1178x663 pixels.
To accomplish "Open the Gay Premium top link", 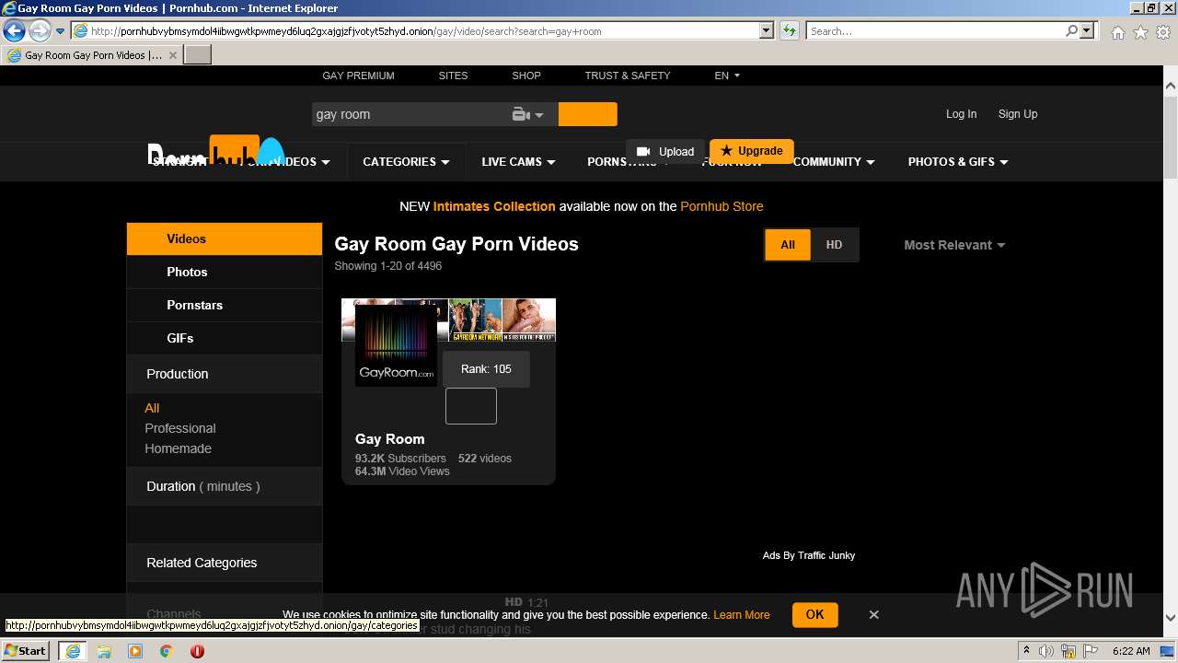I will click(358, 76).
